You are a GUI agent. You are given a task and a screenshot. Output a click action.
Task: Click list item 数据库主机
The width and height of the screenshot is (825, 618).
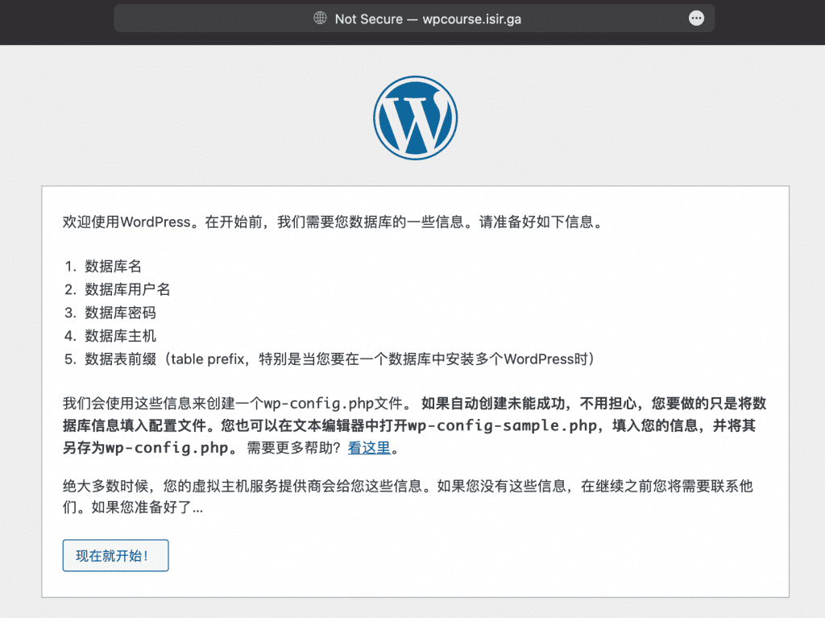(x=121, y=336)
